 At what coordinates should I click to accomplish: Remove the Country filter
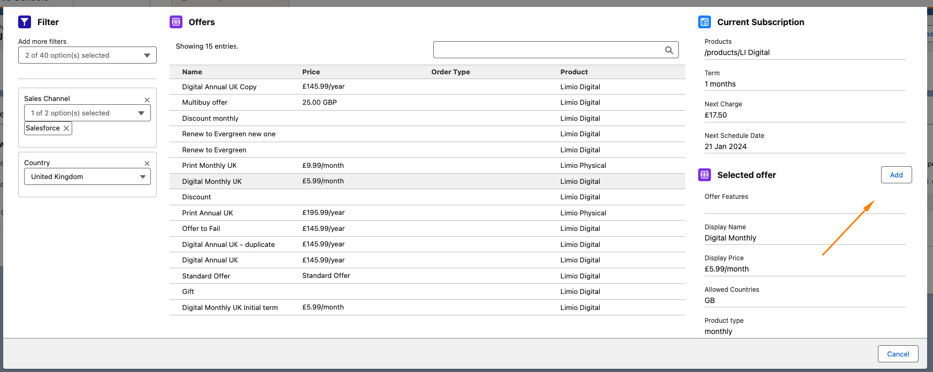(147, 164)
